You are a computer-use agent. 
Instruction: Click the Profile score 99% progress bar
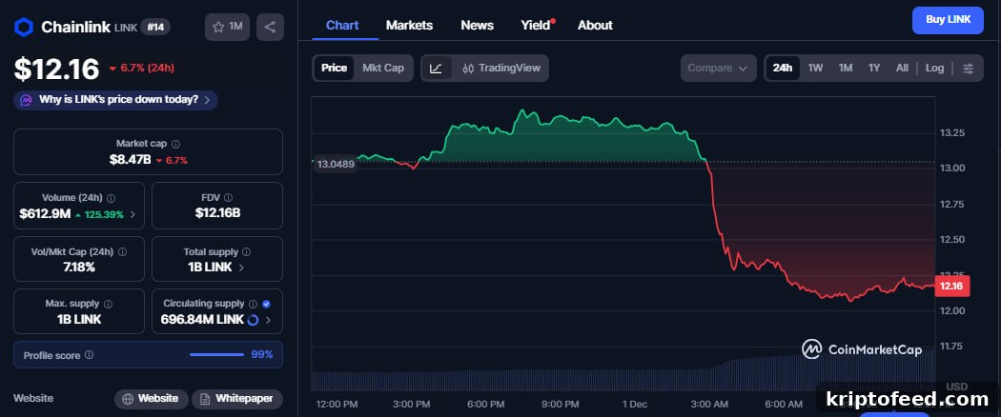tap(216, 354)
